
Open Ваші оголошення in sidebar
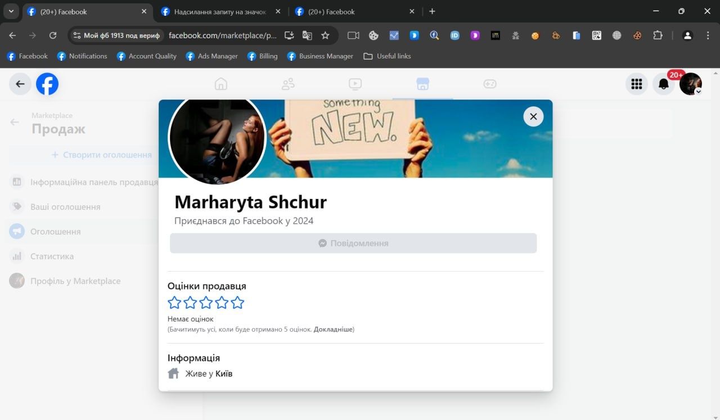65,207
